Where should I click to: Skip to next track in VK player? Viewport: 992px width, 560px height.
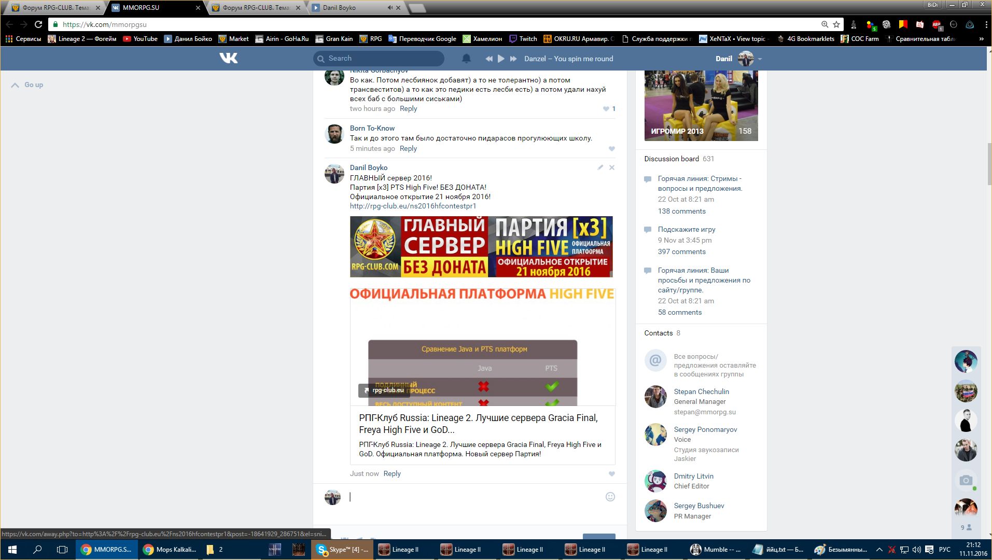click(x=513, y=59)
